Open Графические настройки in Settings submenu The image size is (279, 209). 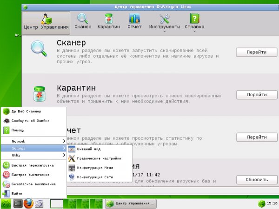point(100,158)
